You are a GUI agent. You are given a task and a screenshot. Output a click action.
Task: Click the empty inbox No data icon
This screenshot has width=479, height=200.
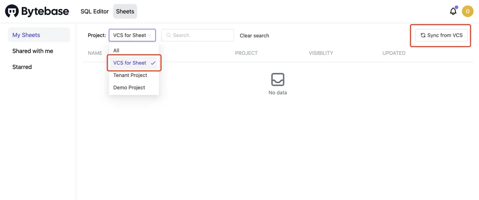[278, 79]
